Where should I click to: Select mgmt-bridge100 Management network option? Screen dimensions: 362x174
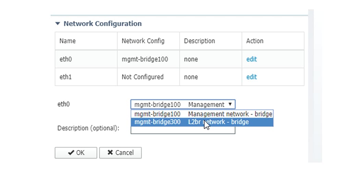[x=202, y=114]
